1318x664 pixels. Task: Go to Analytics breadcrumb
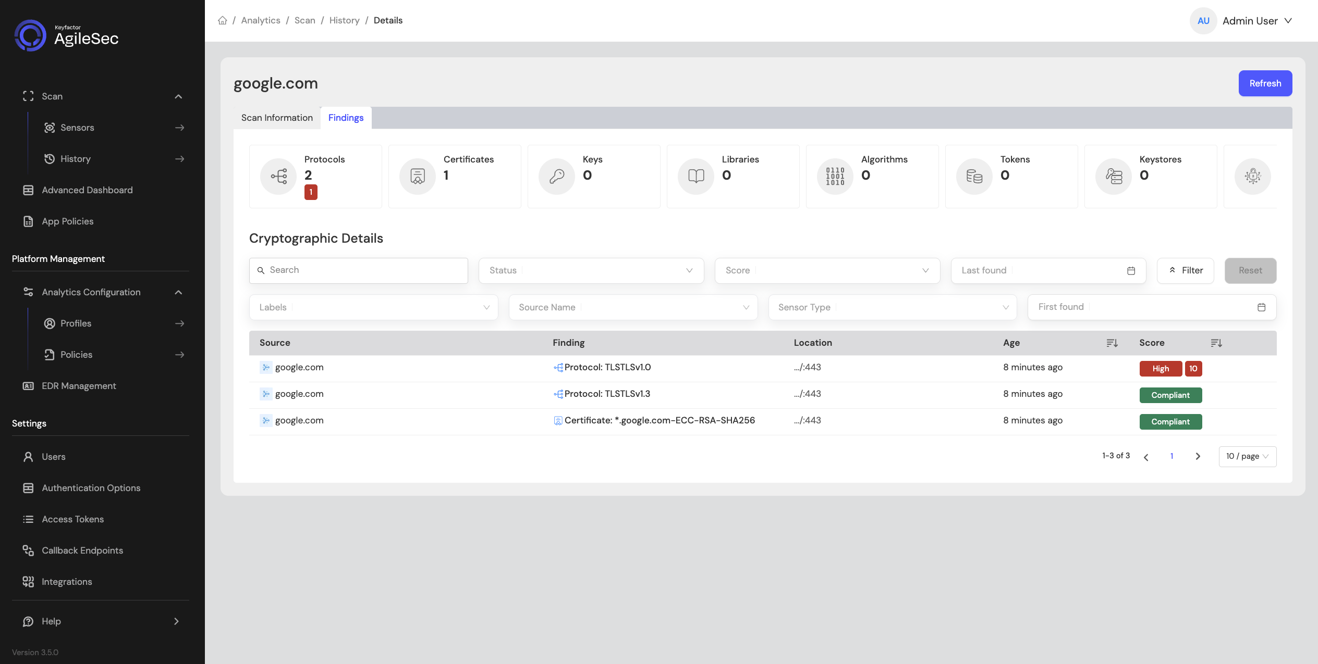[x=261, y=20]
